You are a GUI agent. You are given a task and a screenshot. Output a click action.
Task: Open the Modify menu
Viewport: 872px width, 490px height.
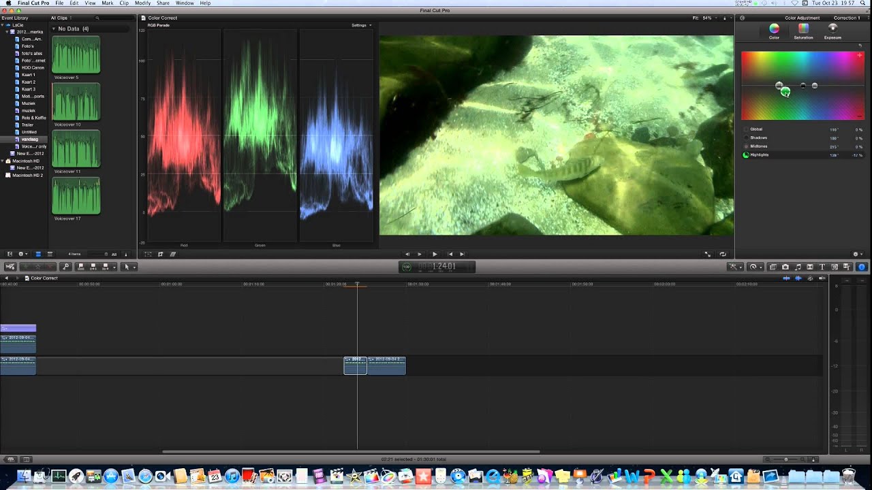pos(142,3)
